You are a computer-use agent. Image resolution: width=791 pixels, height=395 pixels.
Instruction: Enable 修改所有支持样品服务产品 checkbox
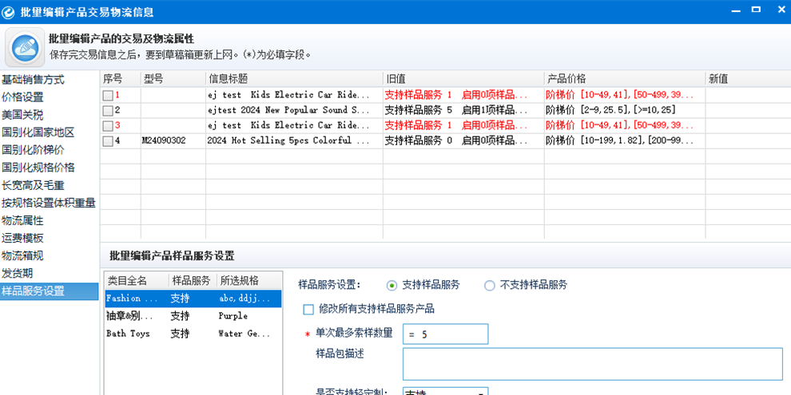pyautogui.click(x=308, y=310)
